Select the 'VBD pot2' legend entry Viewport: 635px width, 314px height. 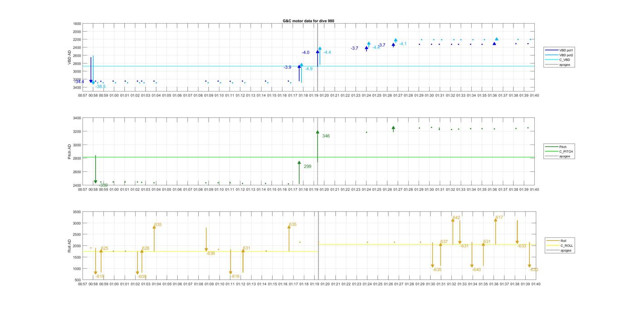(x=566, y=55)
